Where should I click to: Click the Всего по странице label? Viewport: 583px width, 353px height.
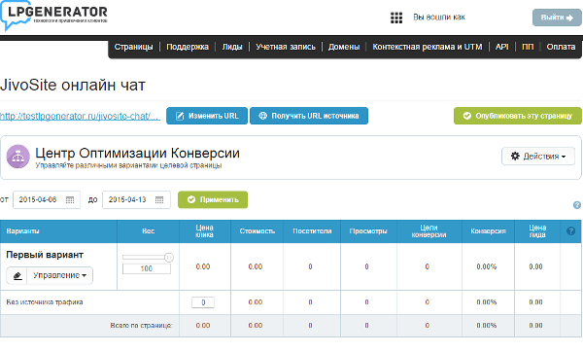point(141,326)
